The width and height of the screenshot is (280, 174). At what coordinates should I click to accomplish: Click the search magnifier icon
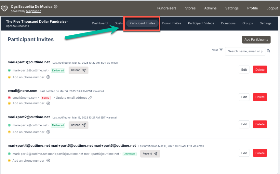[x=268, y=51]
